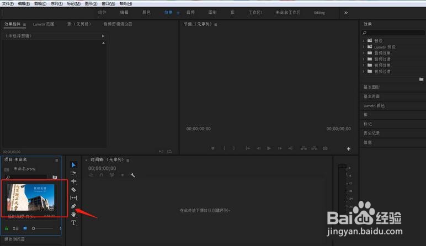Open the Lumetri 颜色 panel

pyautogui.click(x=374, y=105)
